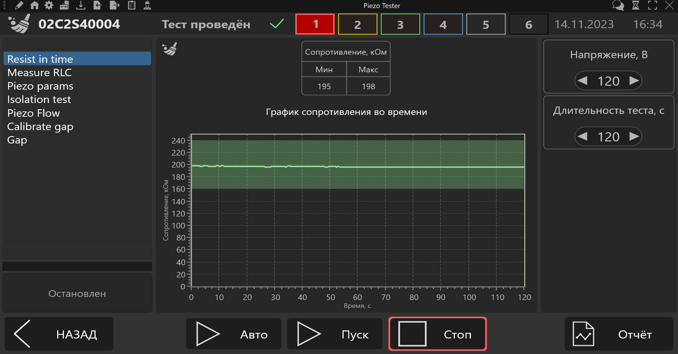
Task: Open the chat bubbles icon
Action: (x=618, y=5)
